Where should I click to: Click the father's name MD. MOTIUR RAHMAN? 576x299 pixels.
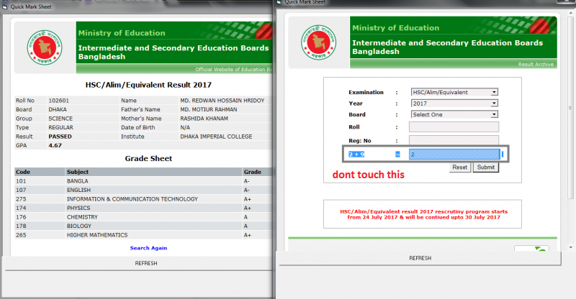(x=209, y=109)
